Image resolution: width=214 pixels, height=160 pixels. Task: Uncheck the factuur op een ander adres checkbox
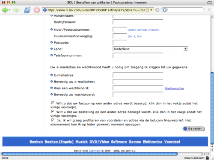[53, 103]
